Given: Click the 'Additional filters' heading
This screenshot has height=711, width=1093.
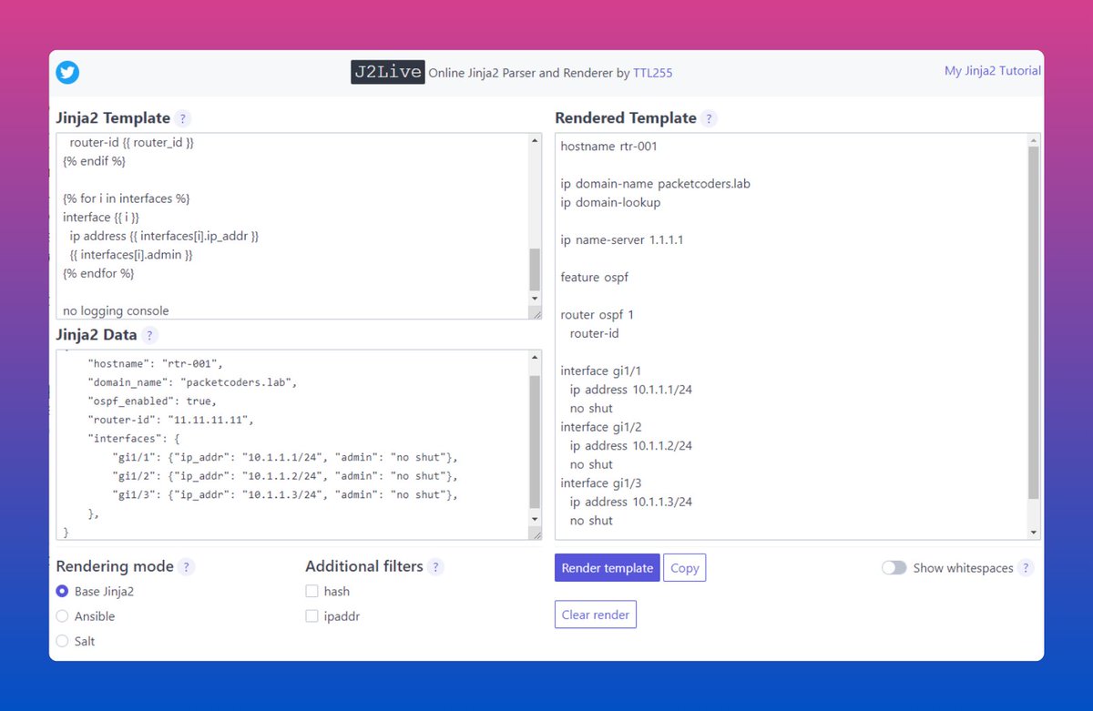Looking at the screenshot, I should pyautogui.click(x=364, y=566).
